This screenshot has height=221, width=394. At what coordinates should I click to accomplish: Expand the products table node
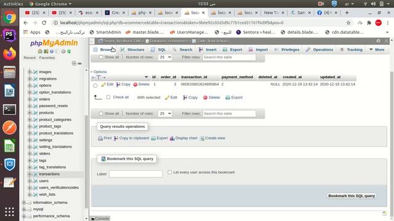30,113
